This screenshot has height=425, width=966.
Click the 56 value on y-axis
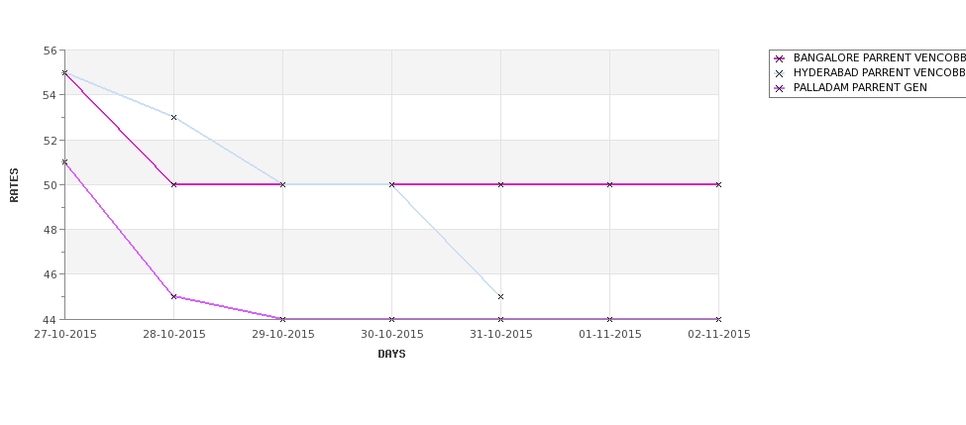coord(50,51)
